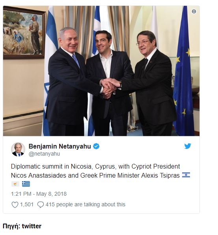Click the heart like icon
The image size is (218, 235).
pos(15,205)
